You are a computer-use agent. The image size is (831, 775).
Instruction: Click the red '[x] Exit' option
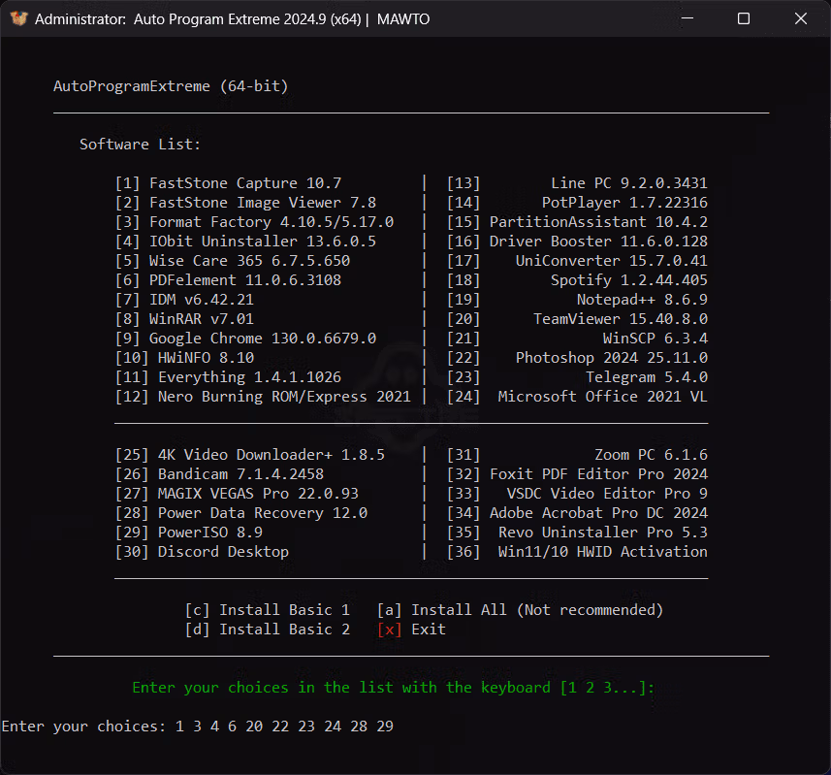point(411,630)
